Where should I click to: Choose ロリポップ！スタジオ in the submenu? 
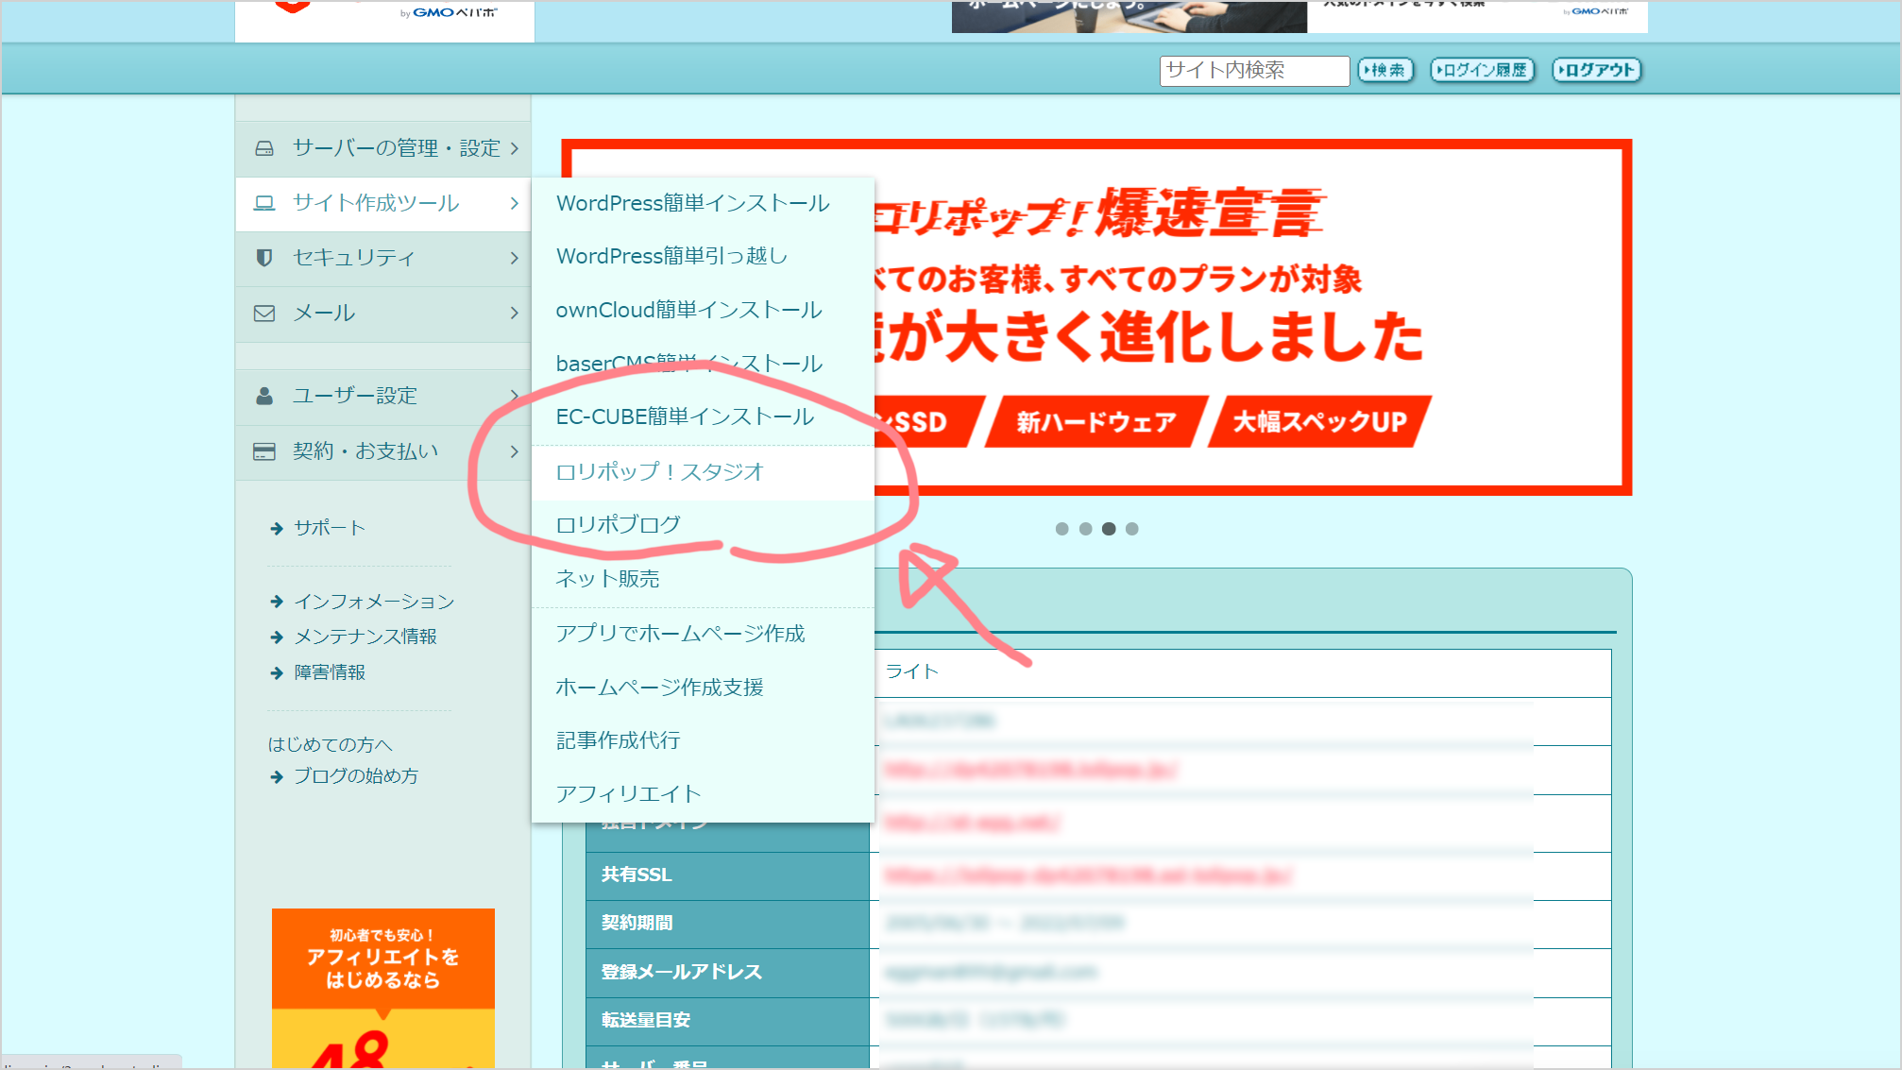click(x=659, y=471)
